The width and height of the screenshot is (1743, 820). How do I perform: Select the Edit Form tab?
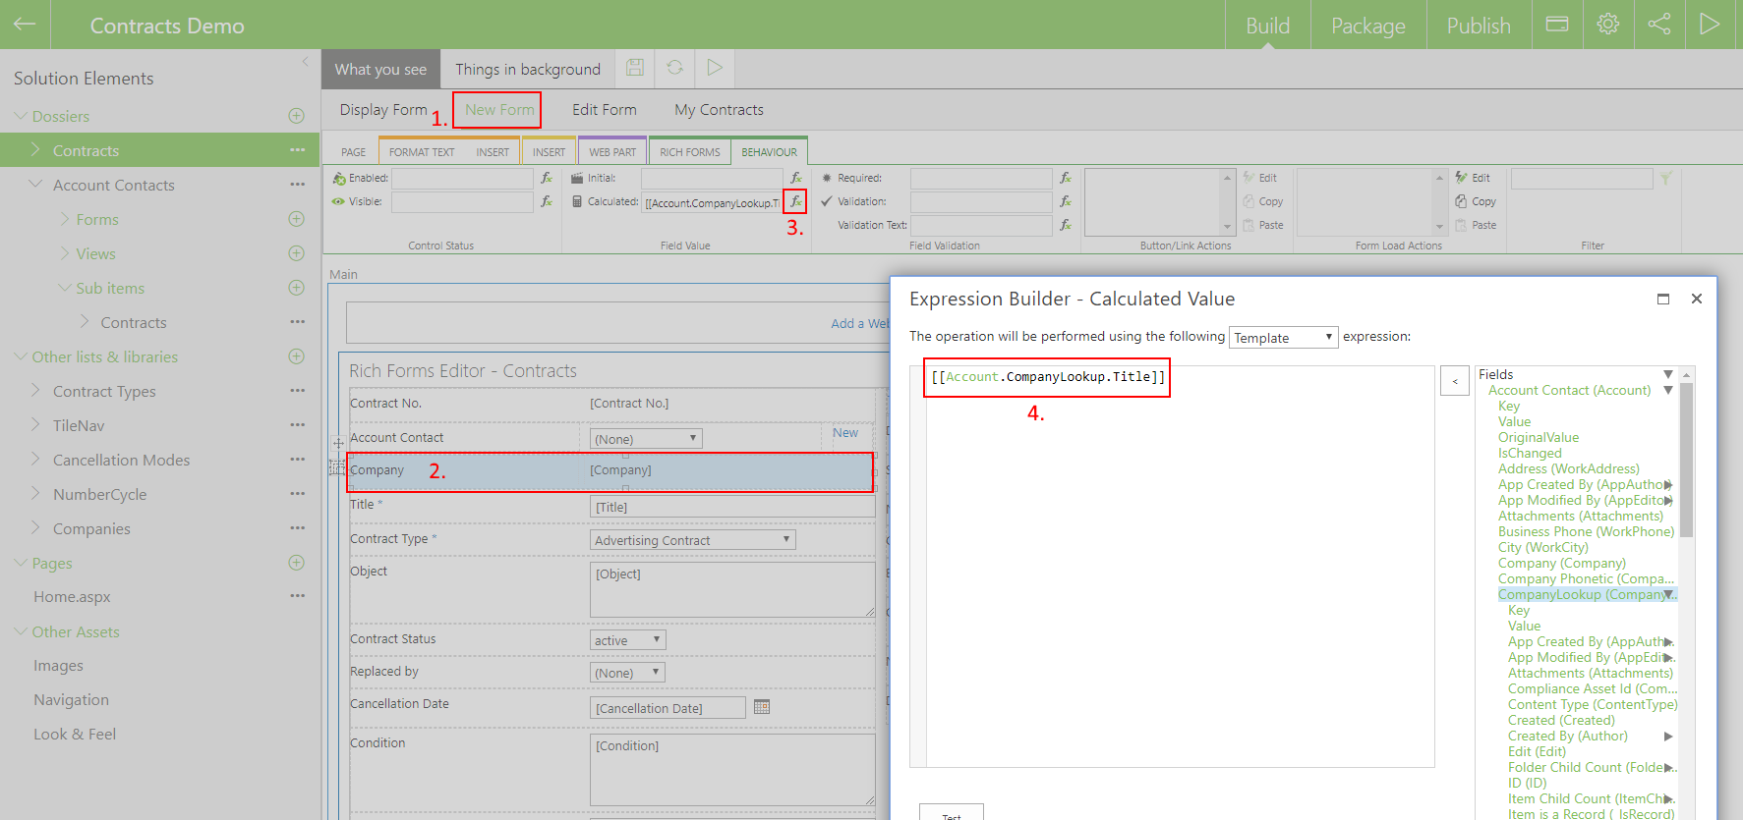pos(604,110)
